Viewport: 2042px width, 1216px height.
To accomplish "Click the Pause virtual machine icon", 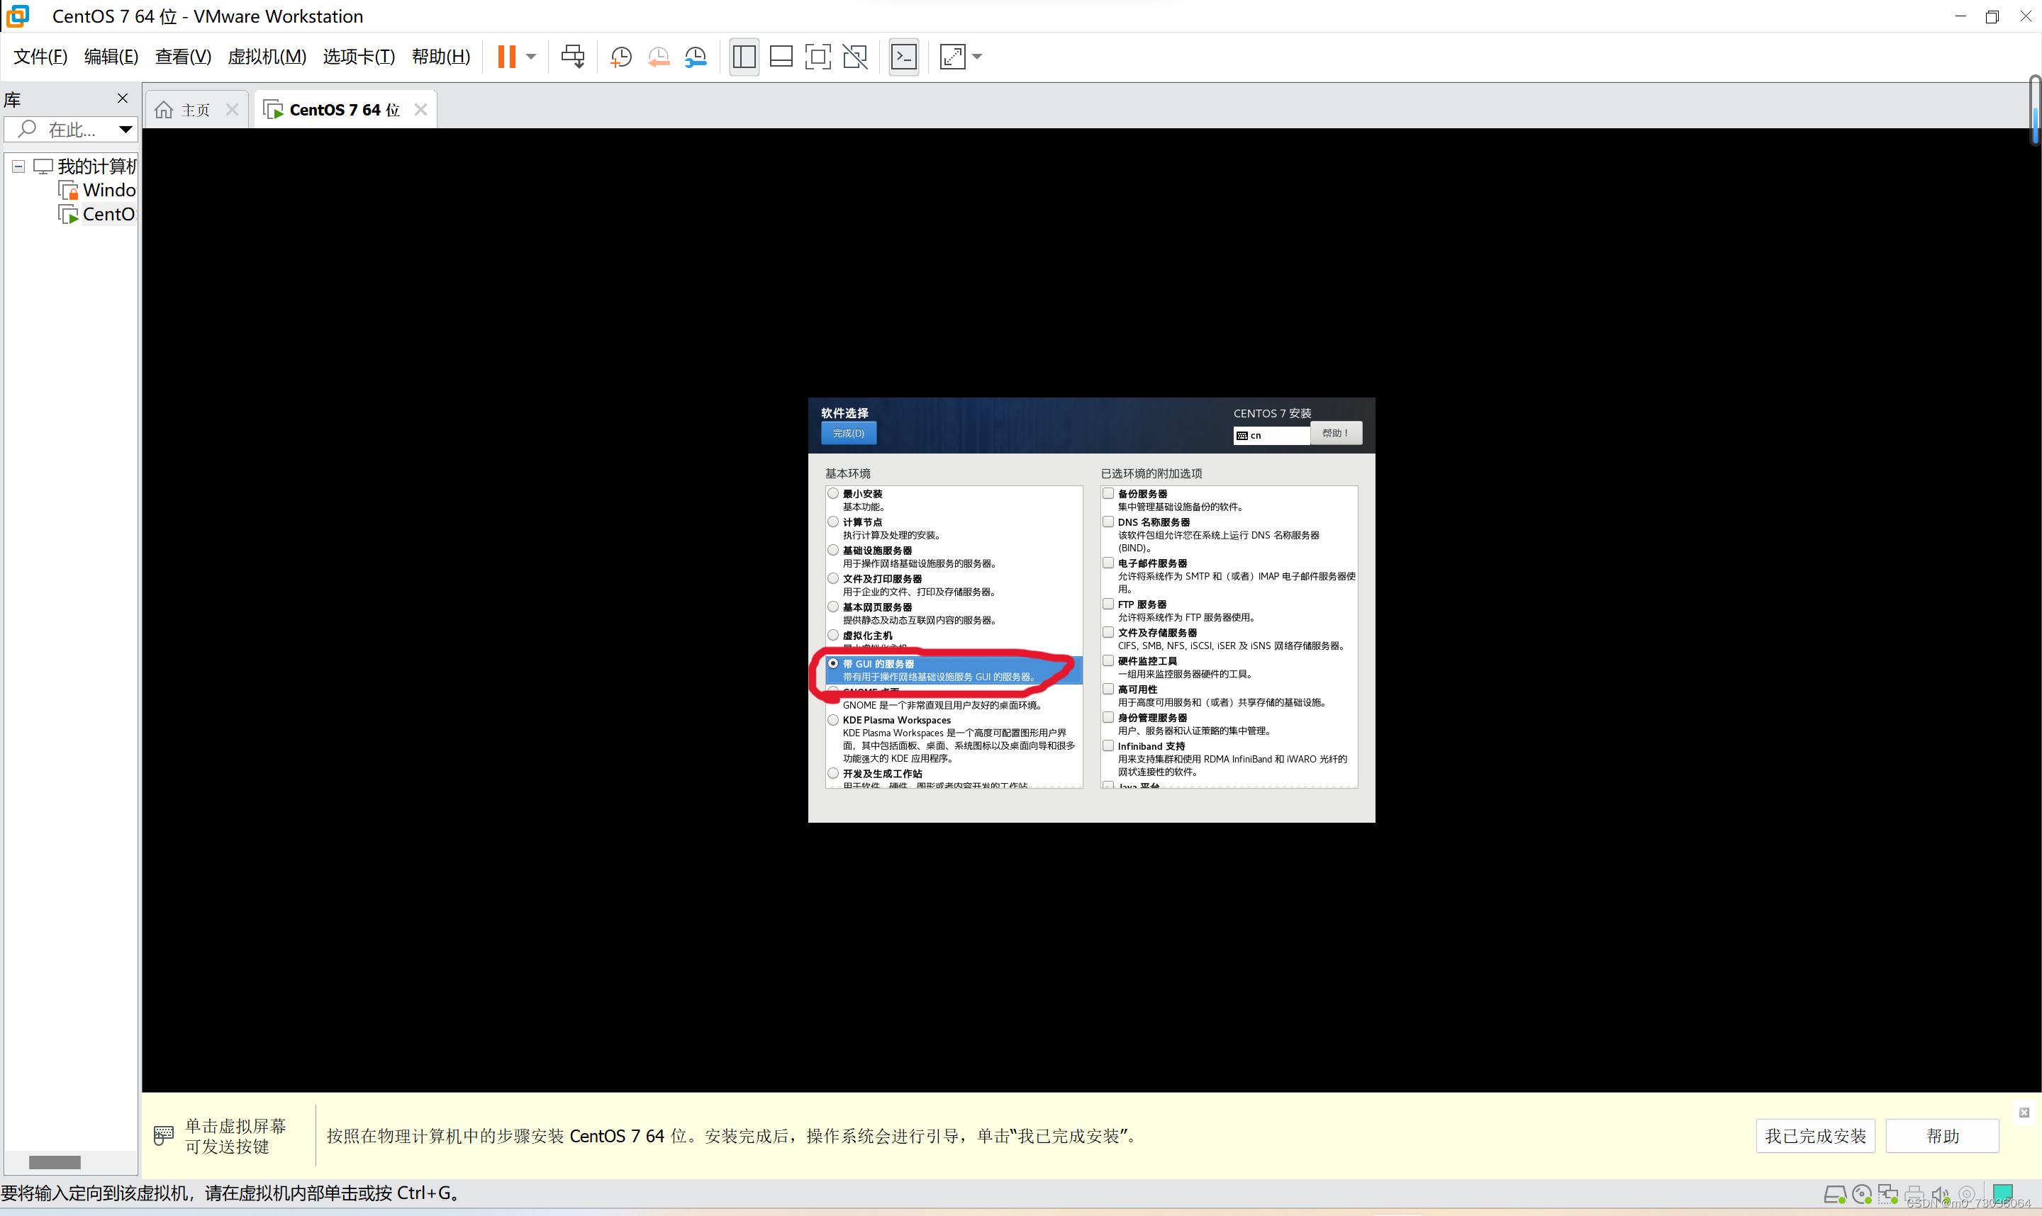I will click(506, 57).
